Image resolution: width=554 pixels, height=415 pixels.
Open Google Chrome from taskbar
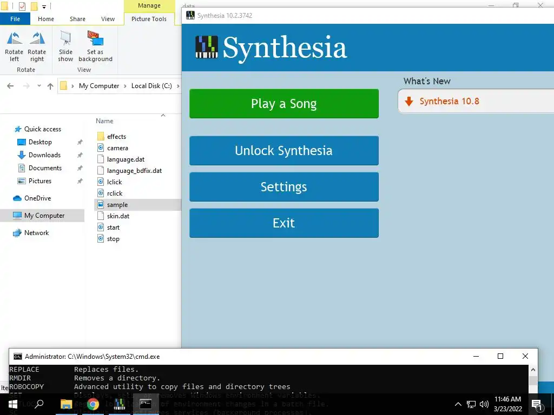(93, 404)
